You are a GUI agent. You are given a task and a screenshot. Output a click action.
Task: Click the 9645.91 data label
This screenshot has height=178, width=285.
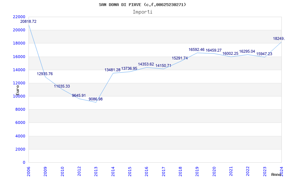[79, 95]
